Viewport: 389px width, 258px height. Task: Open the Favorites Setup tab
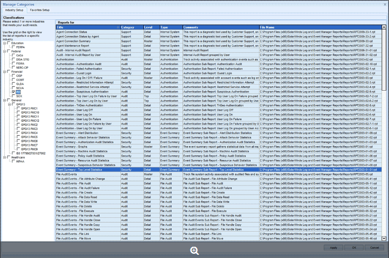pyautogui.click(x=40, y=10)
